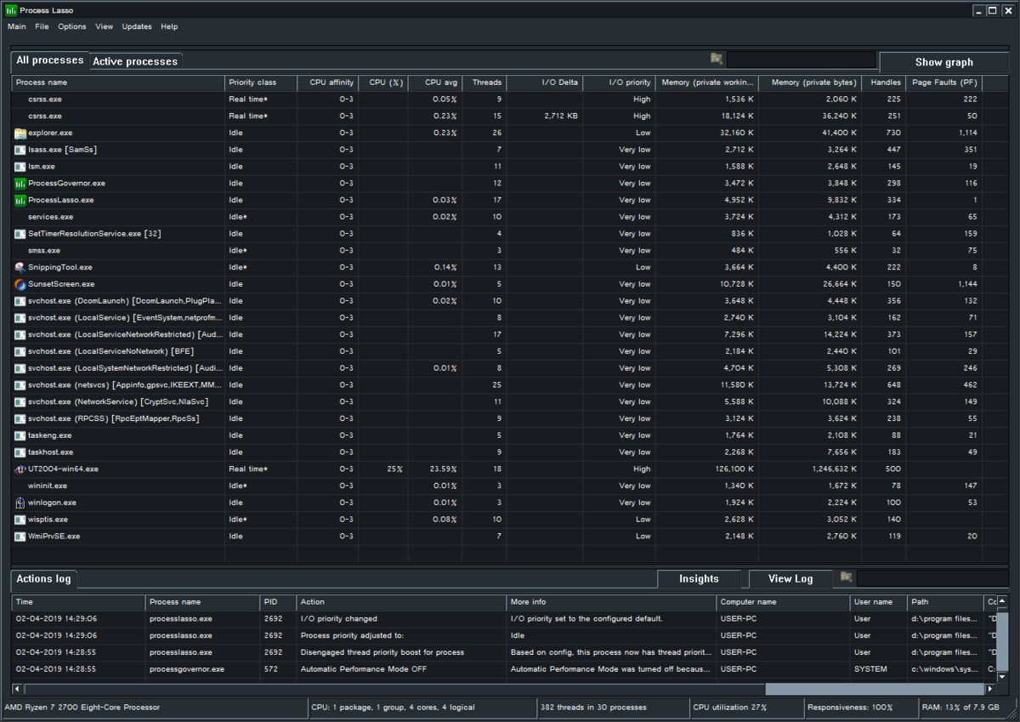This screenshot has width=1020, height=722.
Task: Click the taskeng.exe process icon
Action: click(x=20, y=435)
